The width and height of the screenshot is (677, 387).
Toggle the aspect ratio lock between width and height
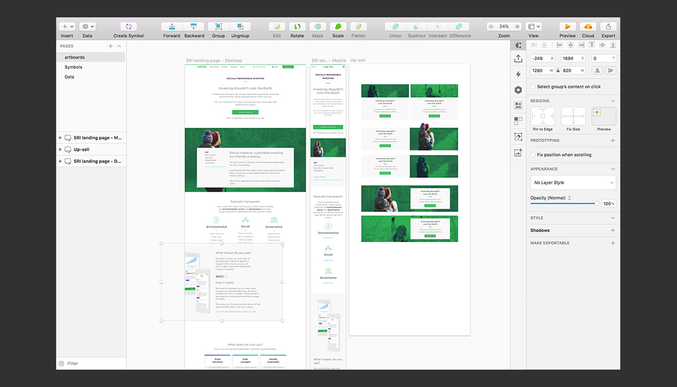tap(558, 70)
